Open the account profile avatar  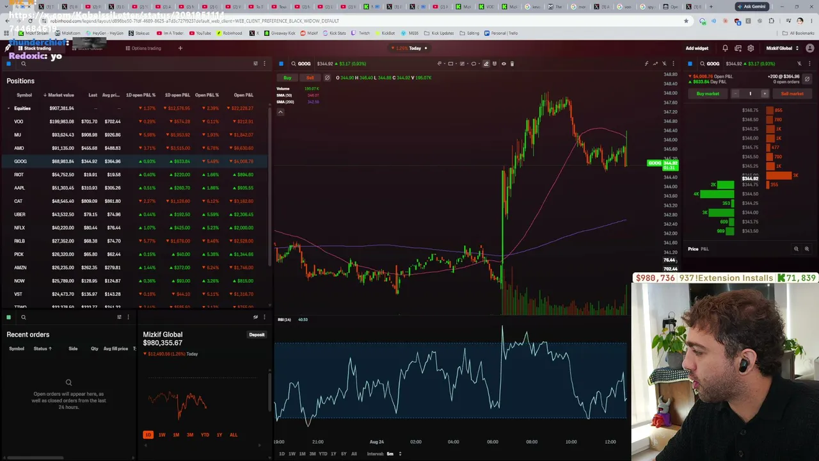[810, 48]
